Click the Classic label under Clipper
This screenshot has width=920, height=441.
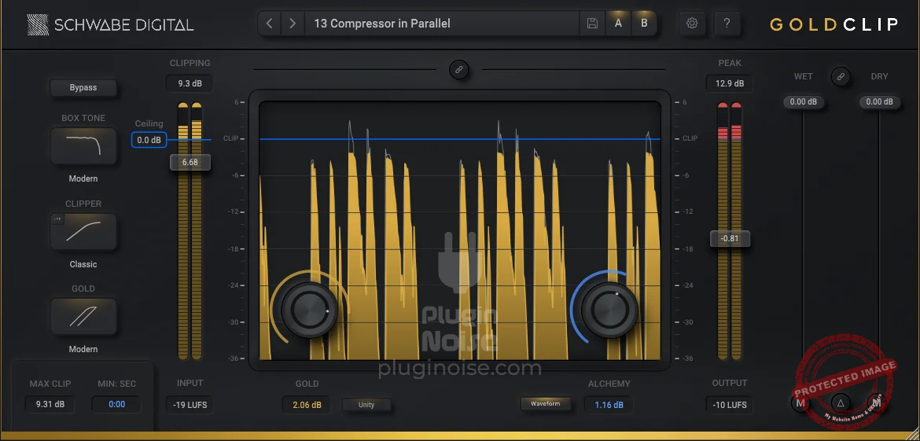[83, 264]
